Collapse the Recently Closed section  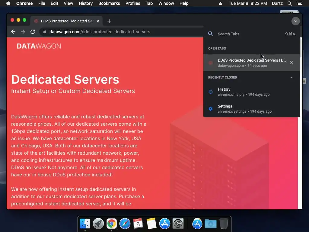[291, 77]
